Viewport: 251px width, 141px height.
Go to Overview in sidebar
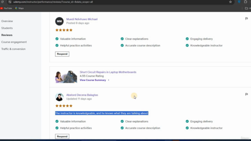coord(7,21)
